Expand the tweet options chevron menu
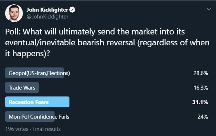This screenshot has width=216, height=136. click(x=209, y=9)
